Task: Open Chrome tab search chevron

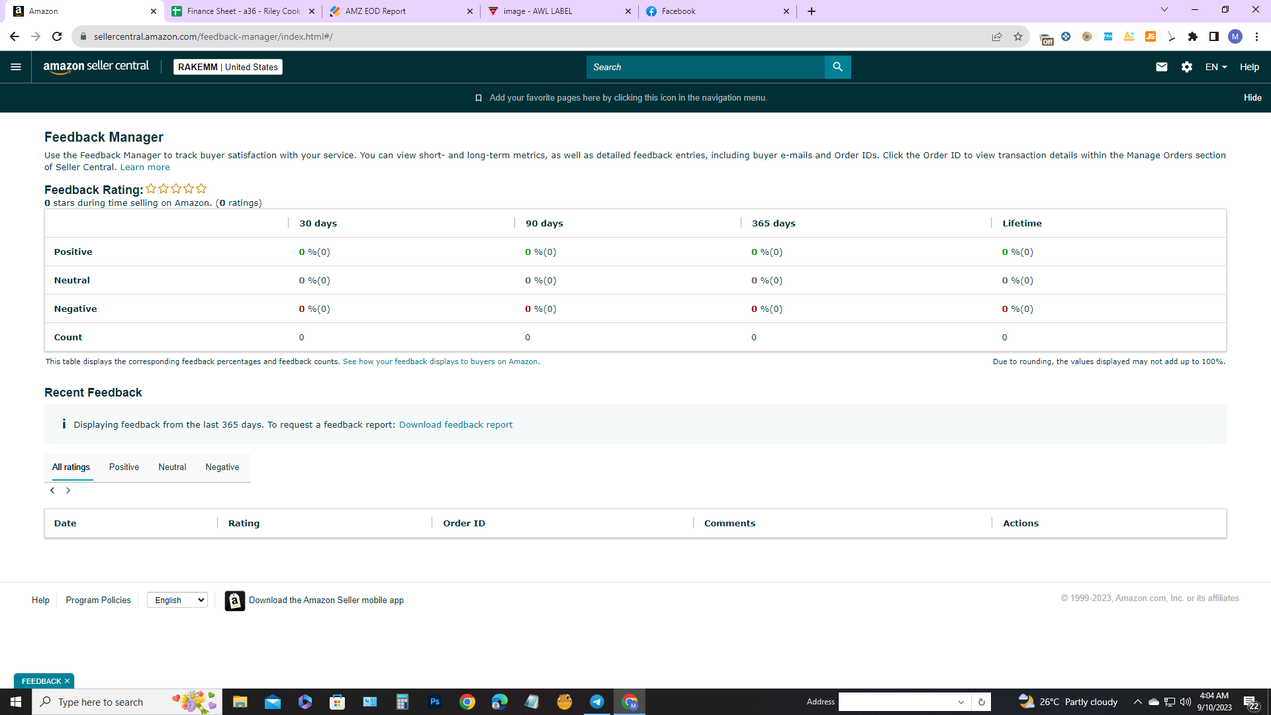Action: pos(1164,10)
